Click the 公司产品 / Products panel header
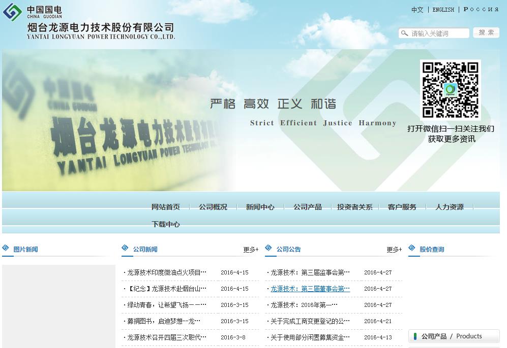The image size is (507, 348). (x=454, y=336)
